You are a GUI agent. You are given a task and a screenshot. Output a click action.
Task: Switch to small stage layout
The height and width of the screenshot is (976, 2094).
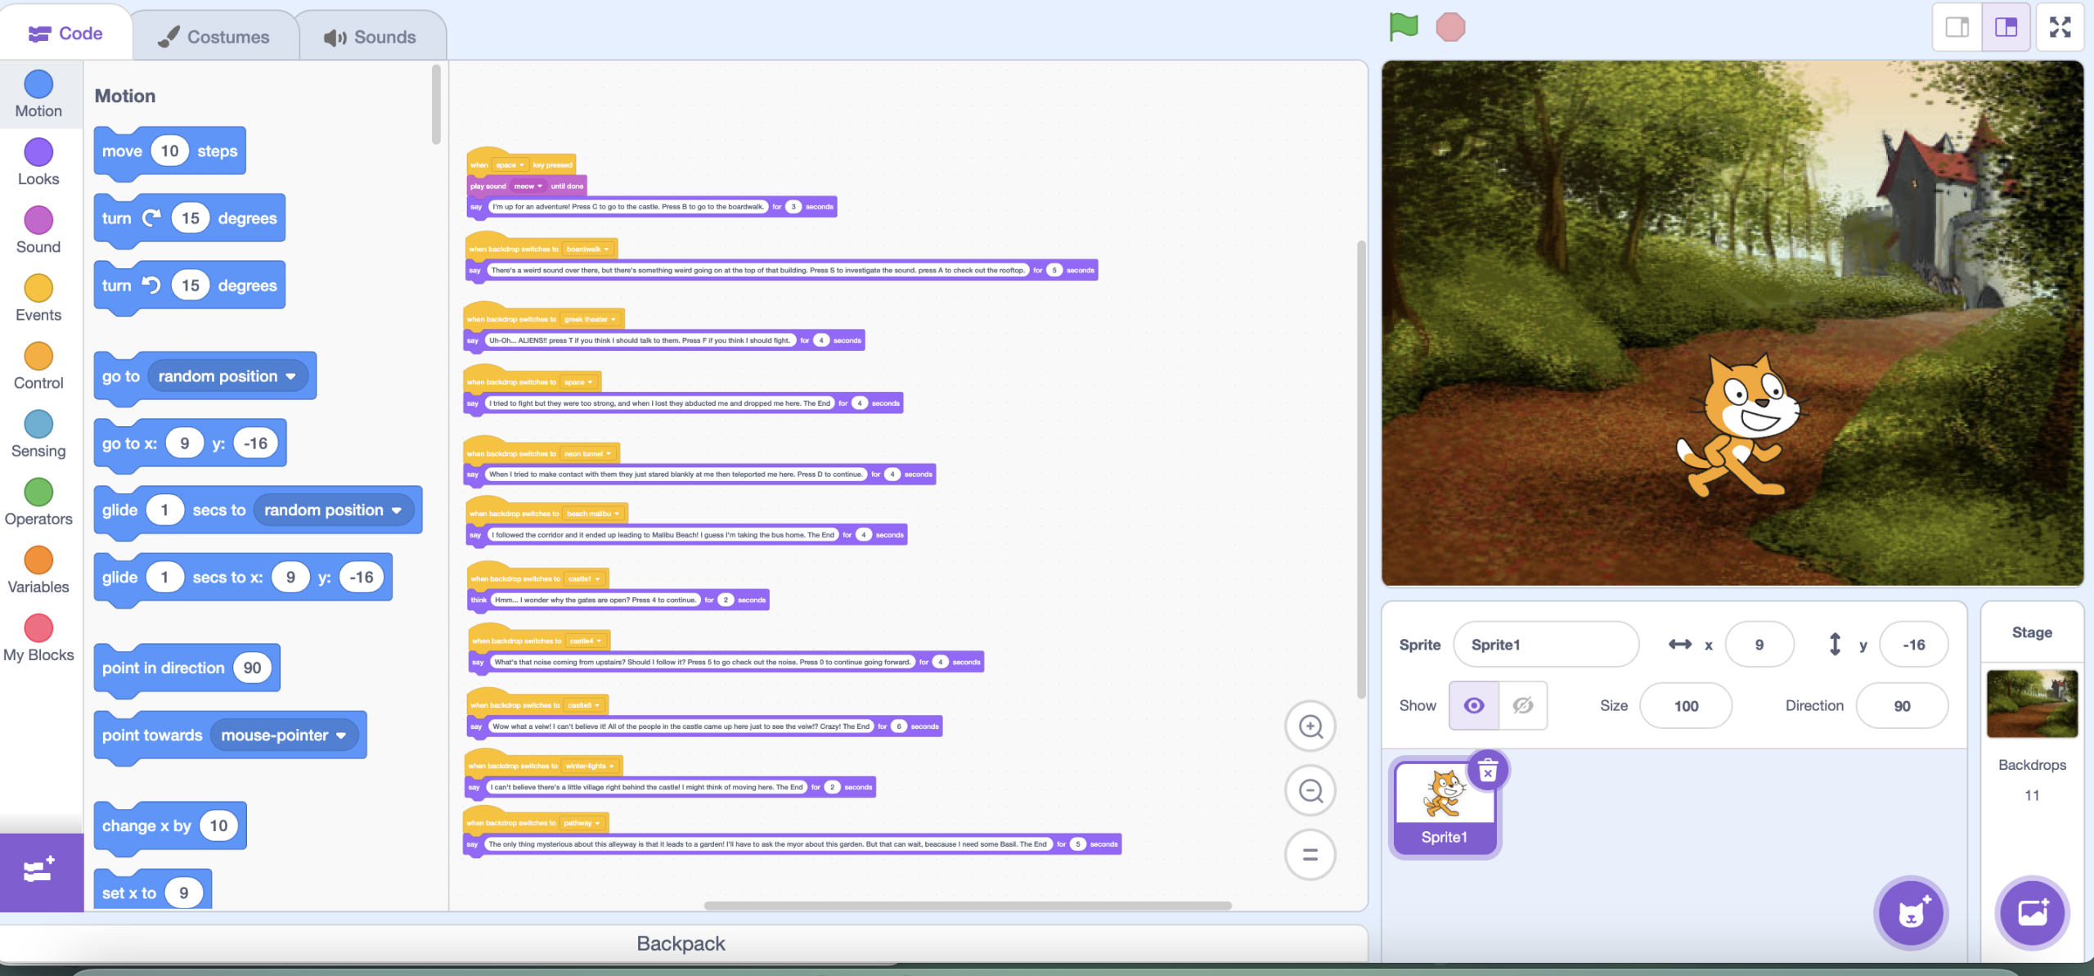1957,27
